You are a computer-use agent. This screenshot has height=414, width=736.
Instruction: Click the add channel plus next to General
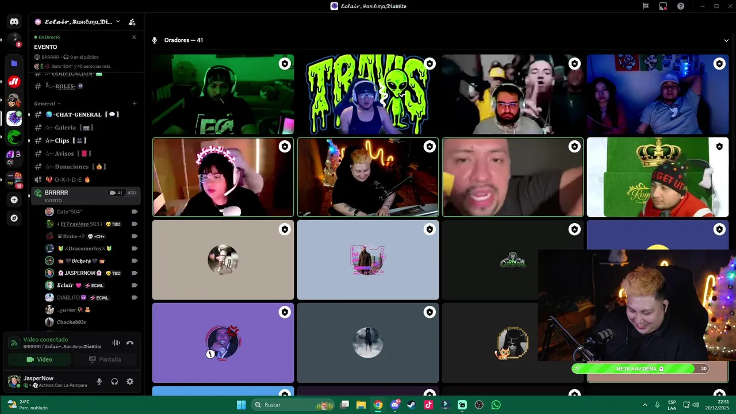click(x=135, y=103)
